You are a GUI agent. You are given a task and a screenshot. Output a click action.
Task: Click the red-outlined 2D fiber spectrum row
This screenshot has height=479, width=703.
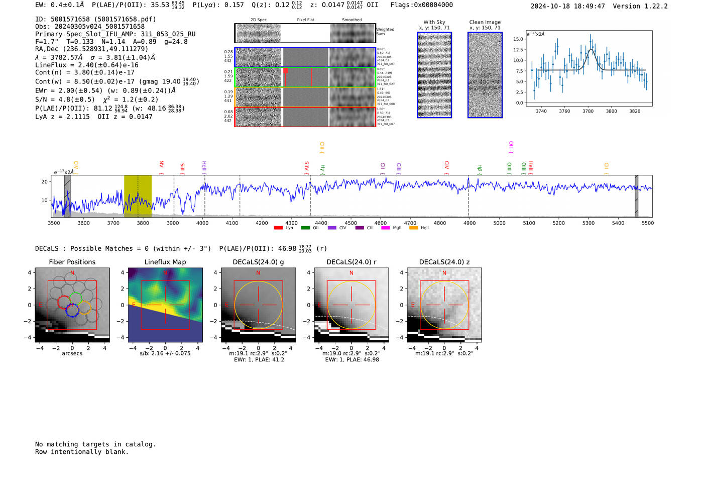(305, 117)
